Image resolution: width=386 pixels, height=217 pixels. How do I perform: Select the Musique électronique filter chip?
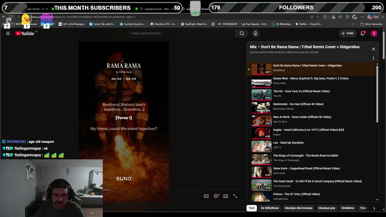pyautogui.click(x=299, y=208)
